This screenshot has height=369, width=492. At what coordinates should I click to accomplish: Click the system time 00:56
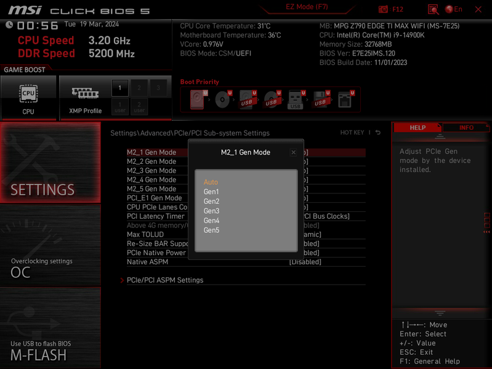tap(38, 25)
